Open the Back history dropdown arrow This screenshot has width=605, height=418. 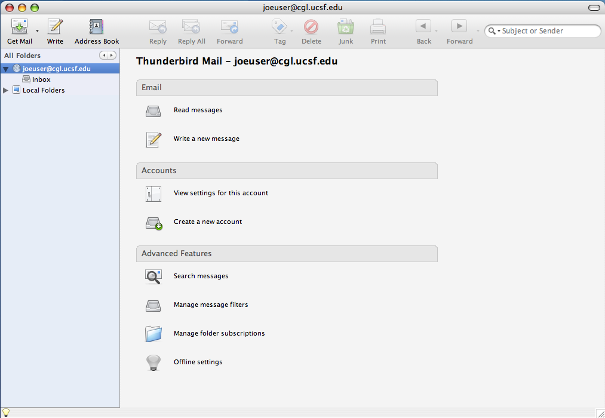[437, 31]
